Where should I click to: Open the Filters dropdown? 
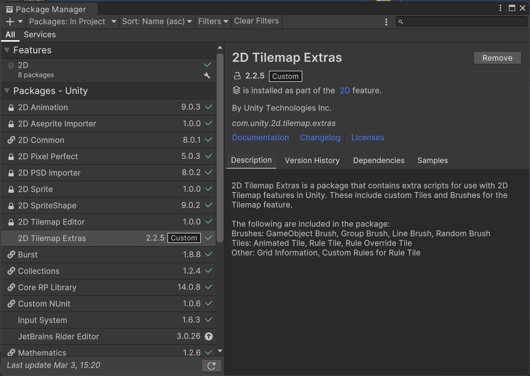[213, 22]
